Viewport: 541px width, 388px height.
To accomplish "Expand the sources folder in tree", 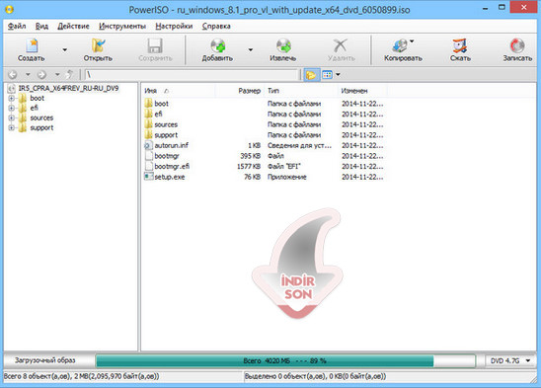I will pyautogui.click(x=12, y=118).
